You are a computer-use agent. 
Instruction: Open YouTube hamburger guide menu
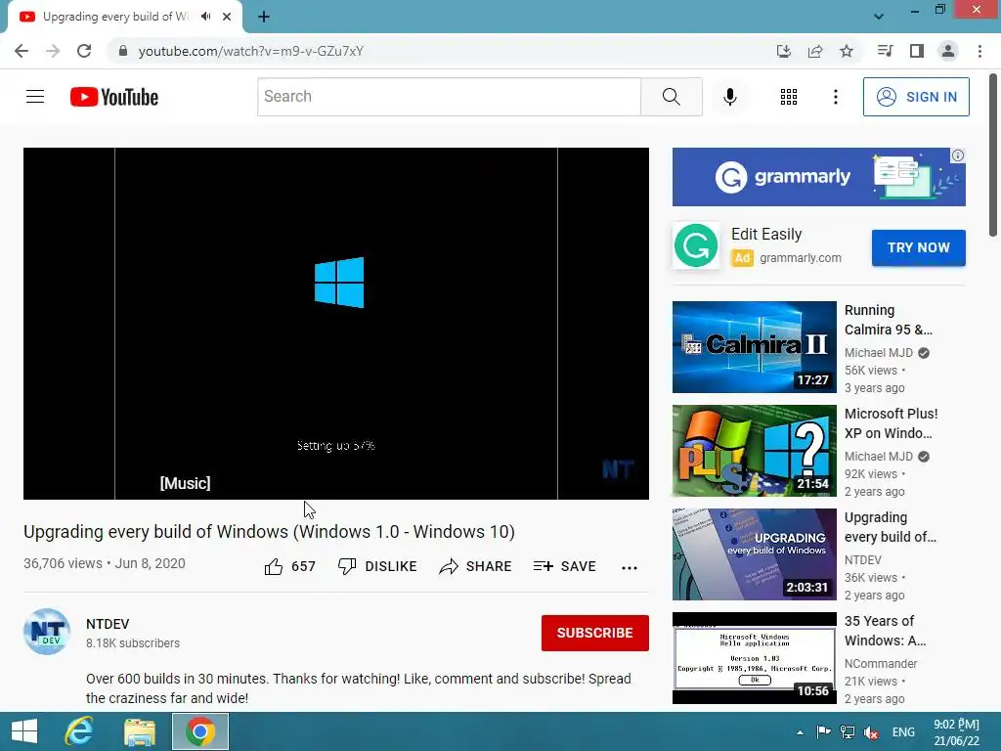point(35,97)
